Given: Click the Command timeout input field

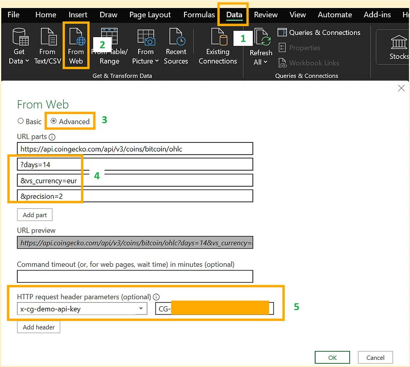Looking at the screenshot, I should click(x=135, y=276).
